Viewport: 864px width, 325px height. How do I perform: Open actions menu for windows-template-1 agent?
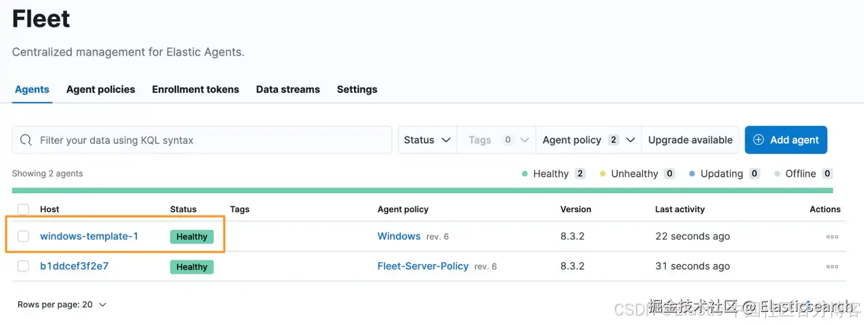click(x=832, y=236)
